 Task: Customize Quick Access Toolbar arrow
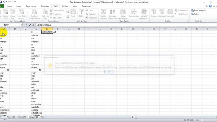15,2
